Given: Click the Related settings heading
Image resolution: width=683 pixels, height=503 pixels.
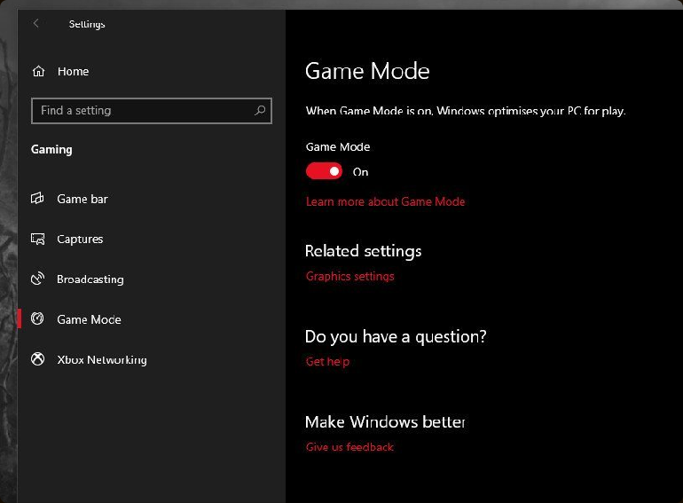Looking at the screenshot, I should point(364,251).
